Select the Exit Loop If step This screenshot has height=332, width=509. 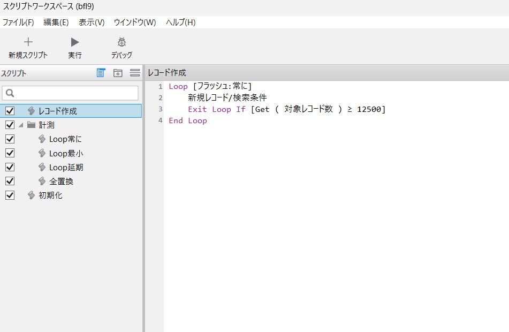tap(286, 109)
